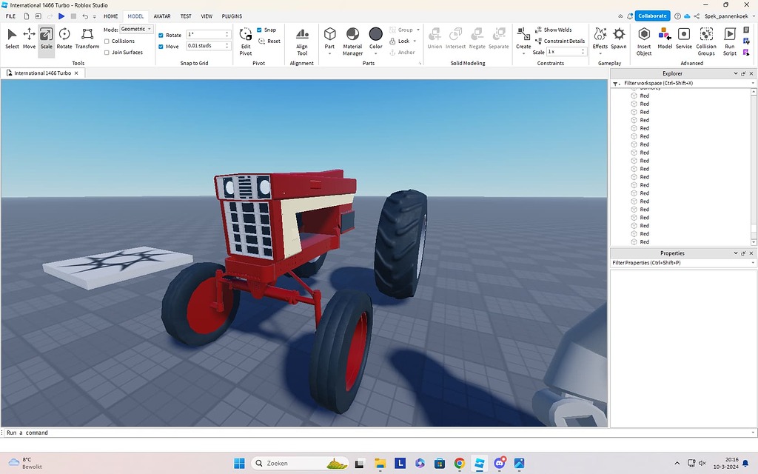Screen dimensions: 758x474
Task: Activate the Rotate tool
Action: click(x=64, y=38)
